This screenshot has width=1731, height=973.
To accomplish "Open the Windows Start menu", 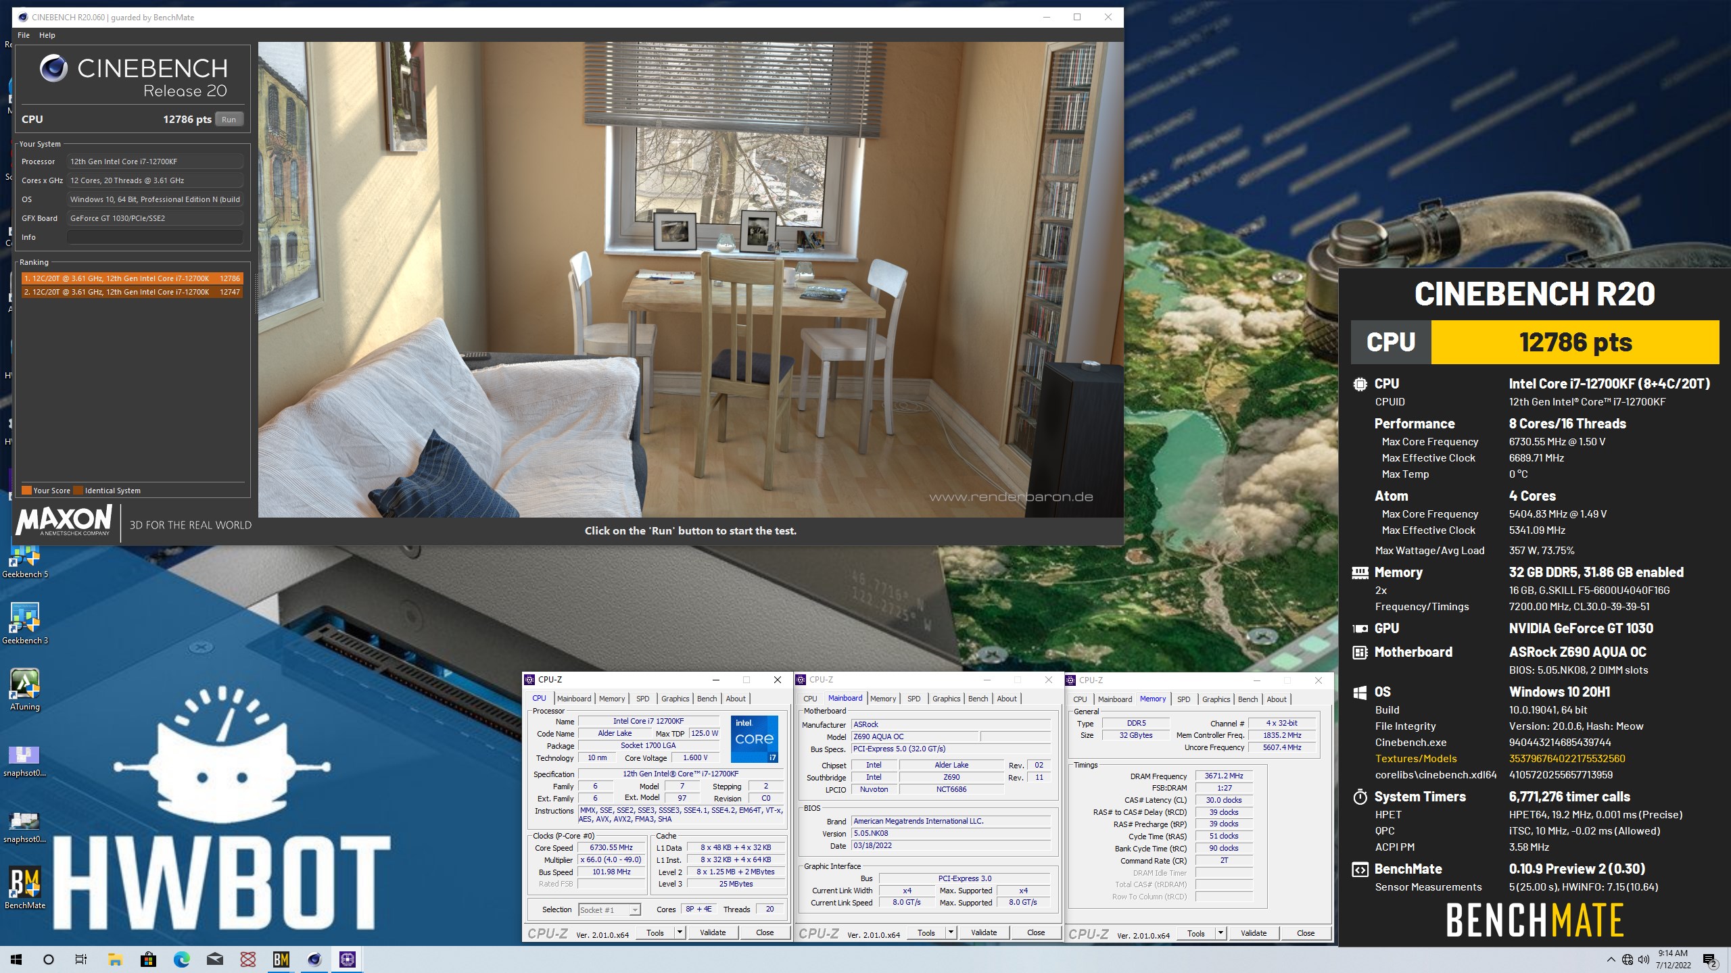I will (16, 959).
